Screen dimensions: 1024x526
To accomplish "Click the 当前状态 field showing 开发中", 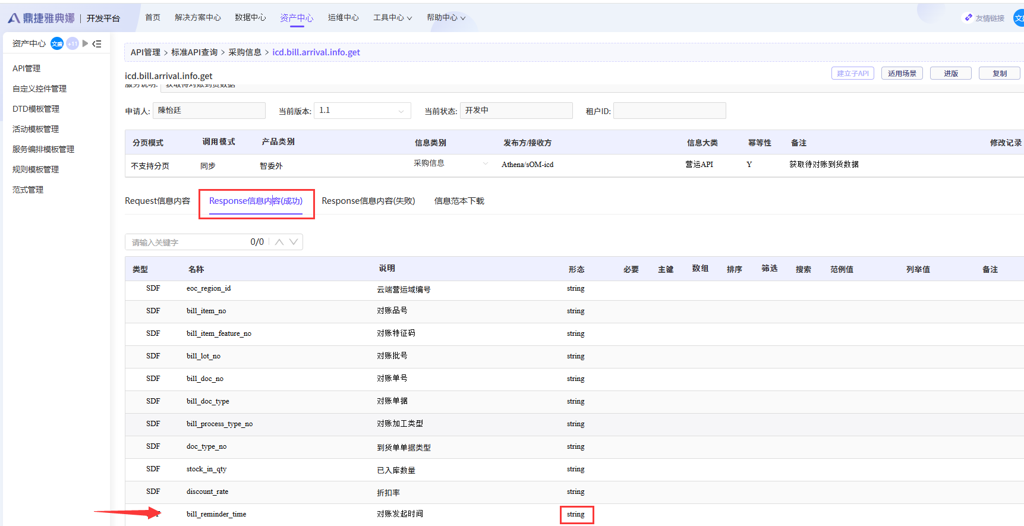I will pyautogui.click(x=516, y=111).
